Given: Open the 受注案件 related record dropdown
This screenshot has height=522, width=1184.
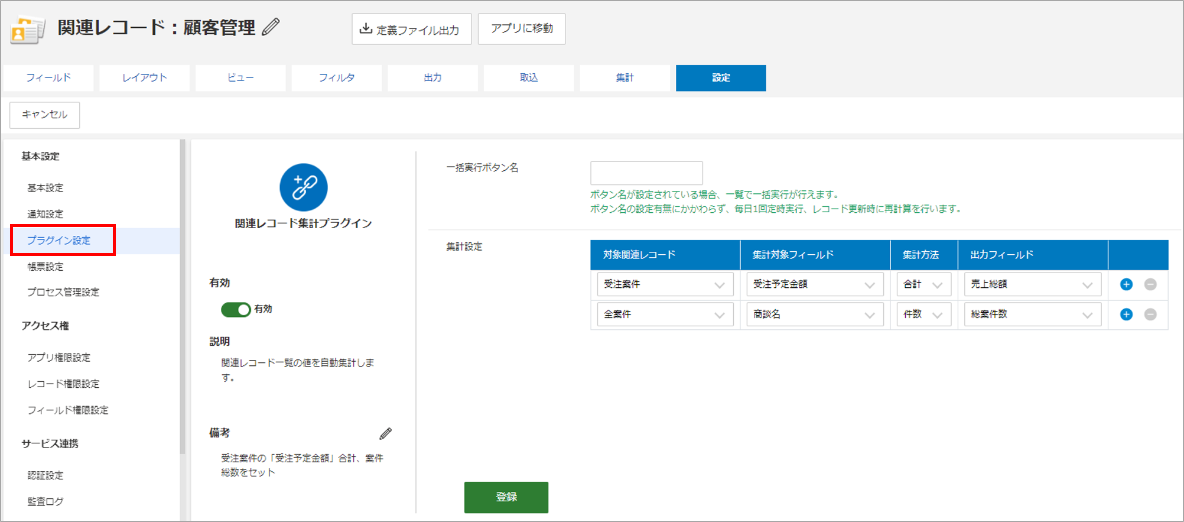Looking at the screenshot, I should pos(665,284).
